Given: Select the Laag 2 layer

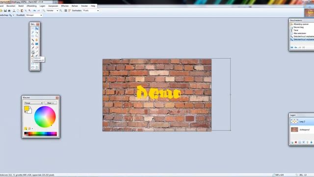Looking at the screenshot, I should coord(302,121).
